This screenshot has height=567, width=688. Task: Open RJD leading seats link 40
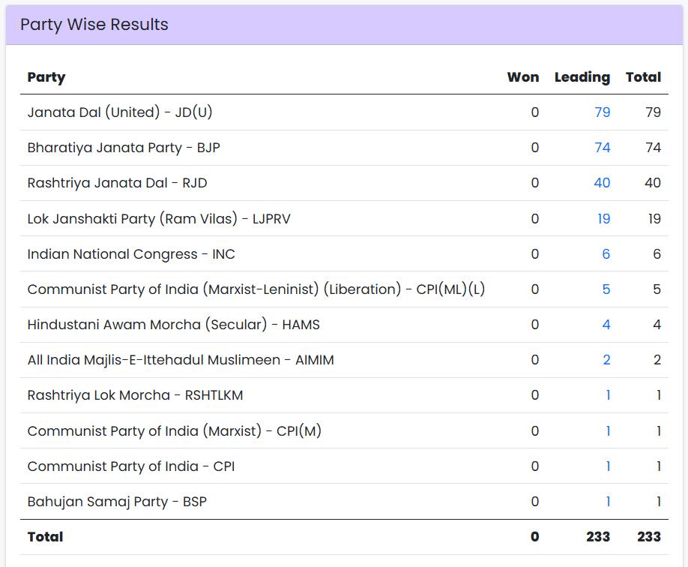(x=602, y=183)
